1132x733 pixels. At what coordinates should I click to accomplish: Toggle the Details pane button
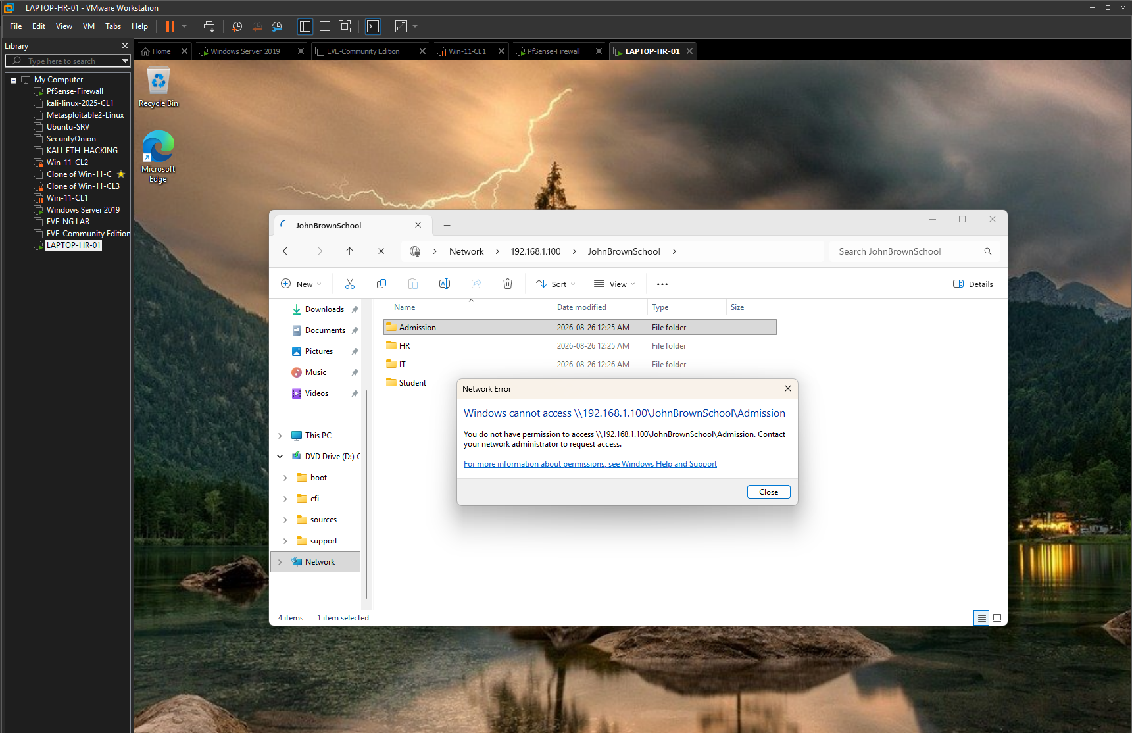[973, 284]
